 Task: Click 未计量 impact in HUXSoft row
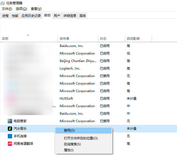click(x=132, y=99)
